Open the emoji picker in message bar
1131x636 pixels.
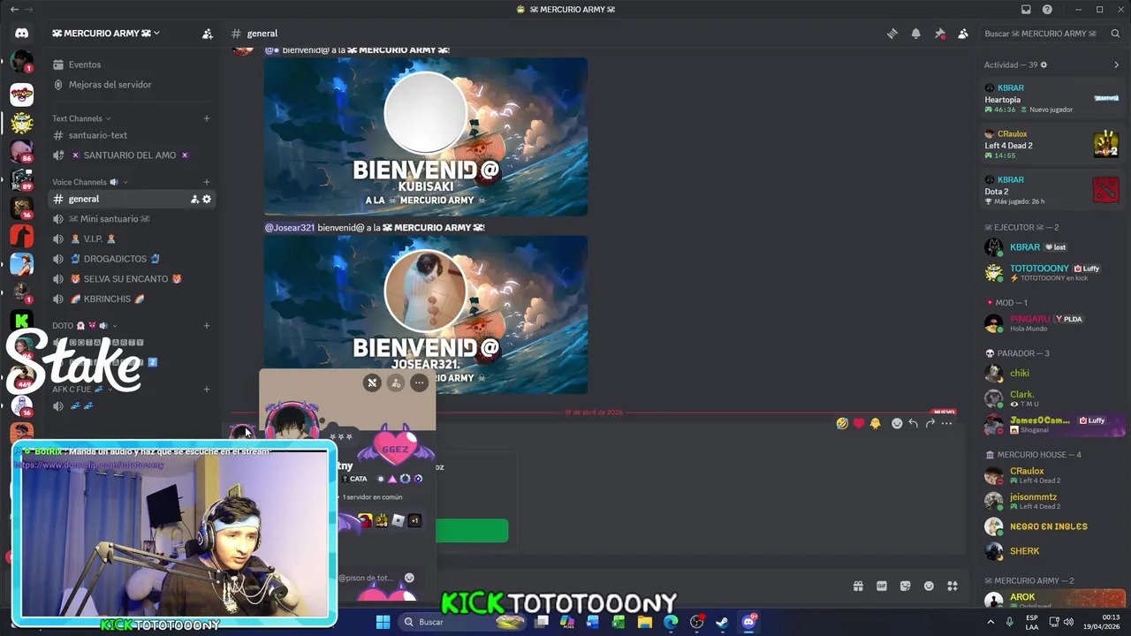point(929,586)
